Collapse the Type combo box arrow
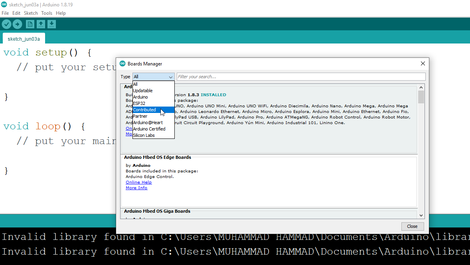The height and width of the screenshot is (265, 470). click(x=171, y=77)
